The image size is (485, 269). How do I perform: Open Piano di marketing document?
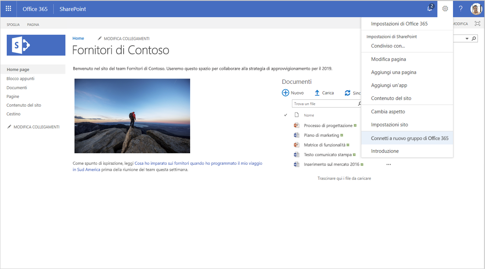(x=322, y=135)
